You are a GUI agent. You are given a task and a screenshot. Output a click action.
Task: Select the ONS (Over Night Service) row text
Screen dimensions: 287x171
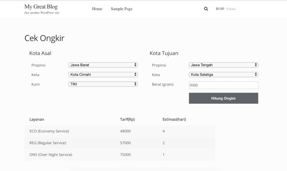(x=51, y=154)
